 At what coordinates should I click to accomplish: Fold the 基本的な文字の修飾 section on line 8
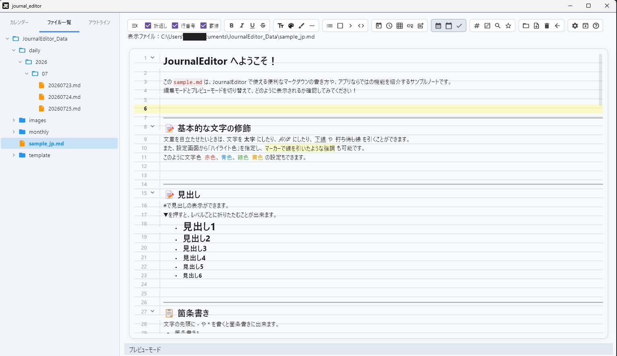point(152,127)
